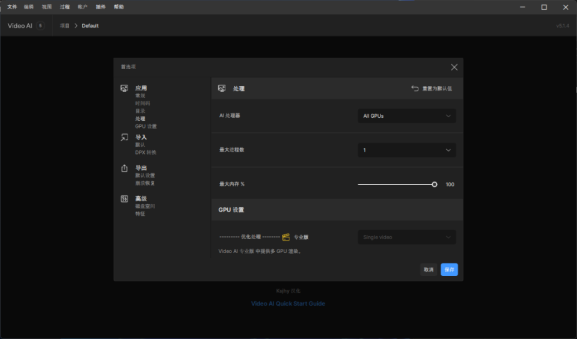
Task: Click the text 'Video AI 专业版 中提供多 GPU 渲染。'
Action: (260, 251)
